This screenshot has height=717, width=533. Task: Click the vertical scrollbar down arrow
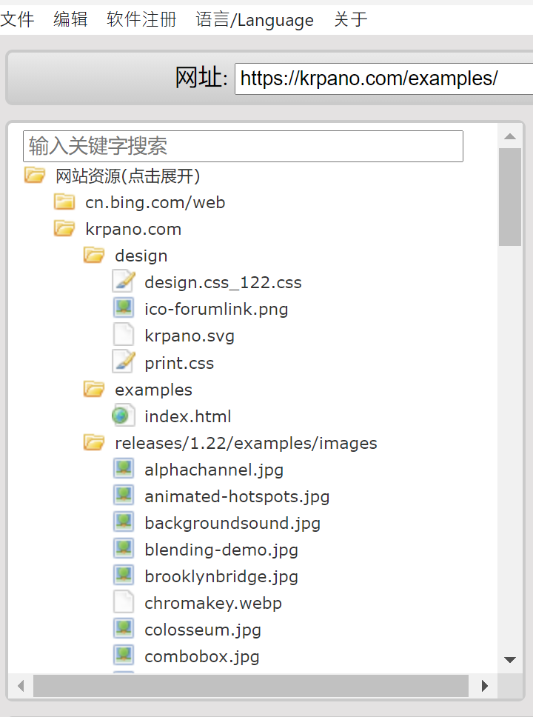(510, 659)
